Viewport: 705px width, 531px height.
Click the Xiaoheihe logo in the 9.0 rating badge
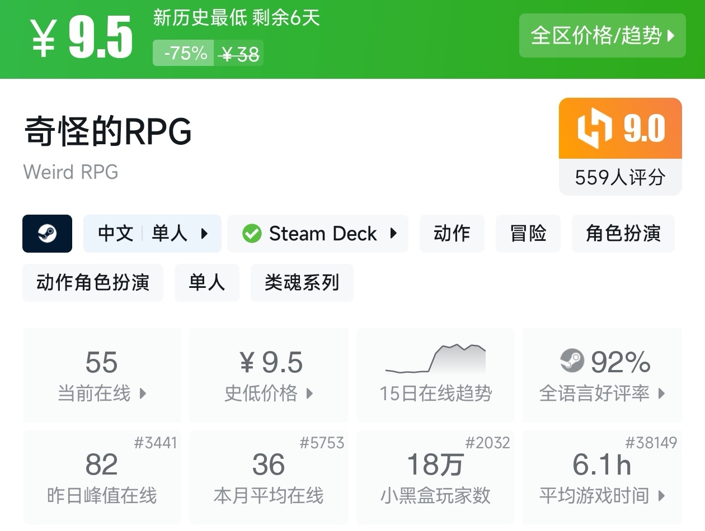click(x=595, y=128)
